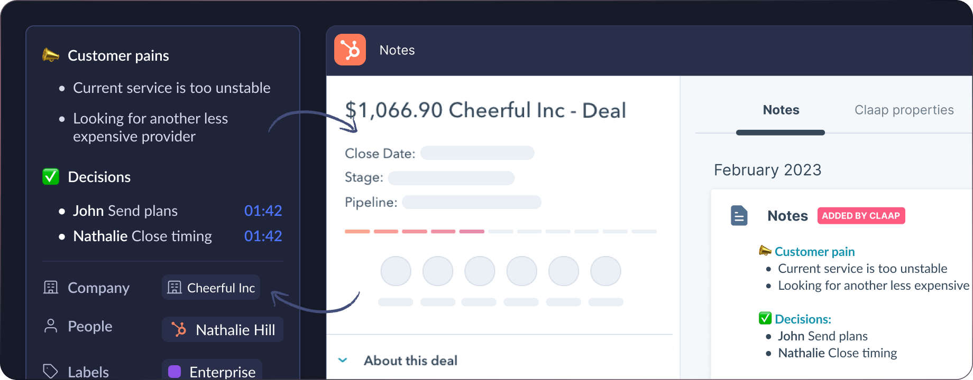Open the 01:42 timestamp for John Send plans
Screen dimensions: 973x380
point(263,210)
